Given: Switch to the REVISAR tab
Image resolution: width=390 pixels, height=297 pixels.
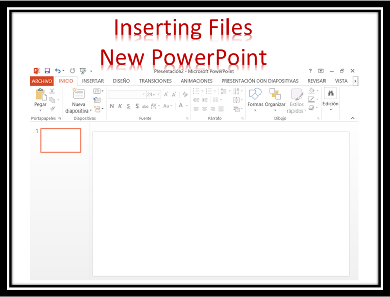Looking at the screenshot, I should click(x=317, y=81).
